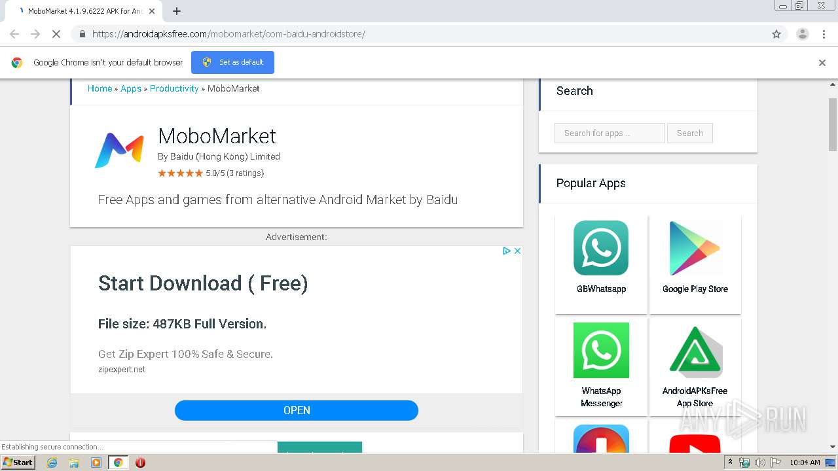Switch to Chrome in taskbar
The image size is (838, 471).
[118, 462]
